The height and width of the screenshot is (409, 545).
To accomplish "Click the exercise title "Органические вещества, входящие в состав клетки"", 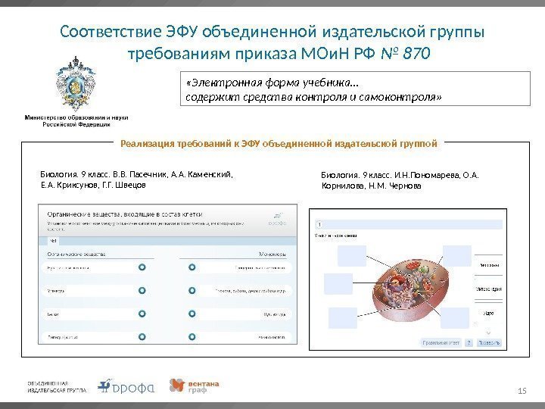I will pos(125,214).
